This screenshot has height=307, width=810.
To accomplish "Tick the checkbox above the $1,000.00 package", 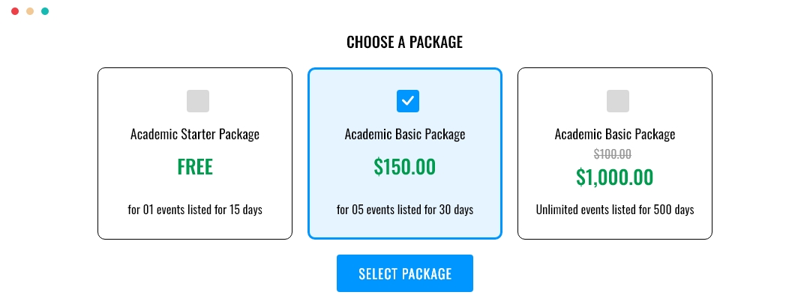I will [x=618, y=101].
